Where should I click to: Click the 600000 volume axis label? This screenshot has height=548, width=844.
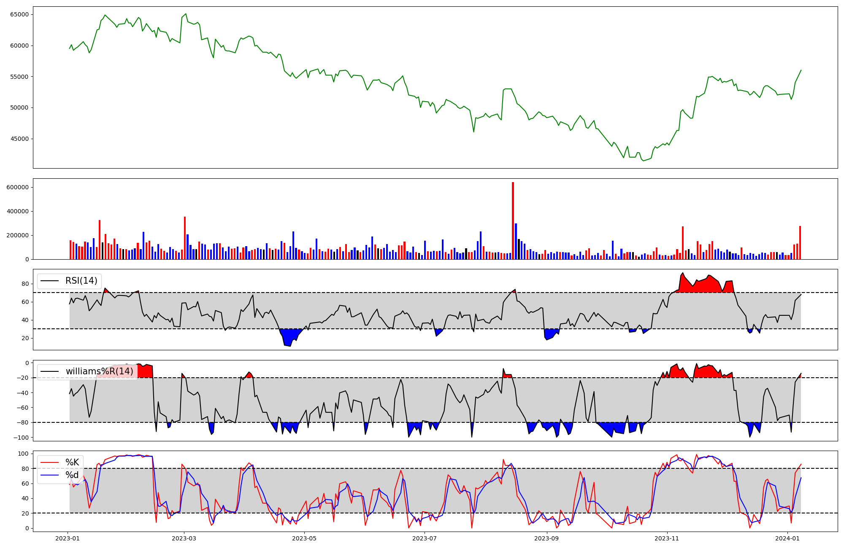pos(18,187)
